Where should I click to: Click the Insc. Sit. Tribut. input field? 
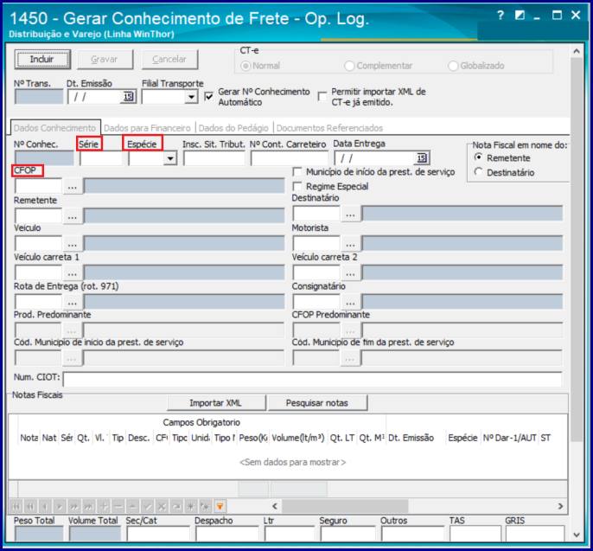click(x=214, y=158)
